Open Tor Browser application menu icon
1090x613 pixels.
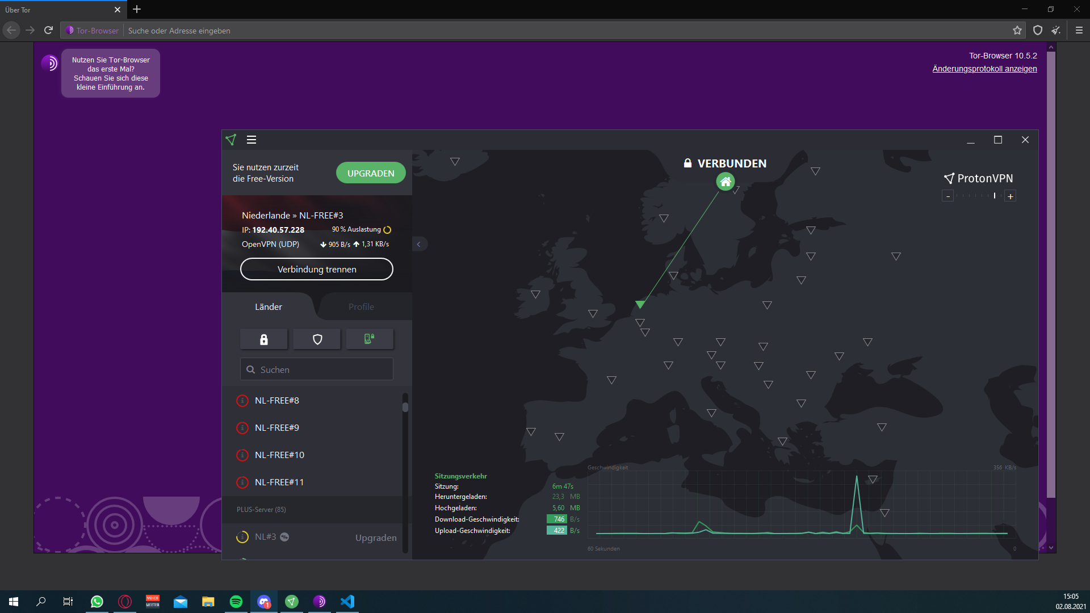[x=1079, y=31]
